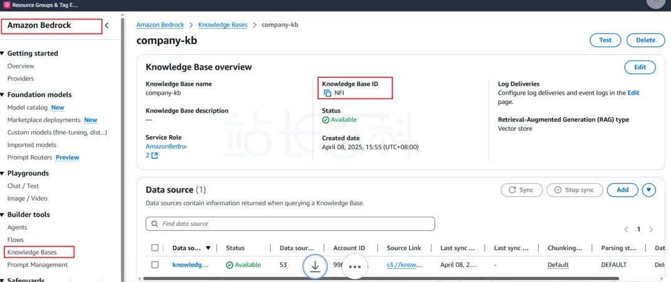Open Model catalog in sidebar

(x=27, y=108)
